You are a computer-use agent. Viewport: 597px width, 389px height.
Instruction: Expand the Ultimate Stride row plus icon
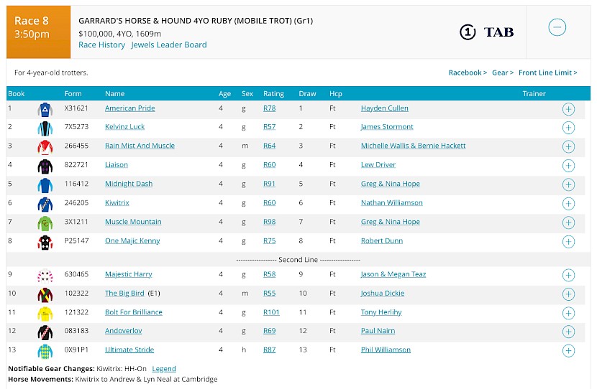pyautogui.click(x=568, y=351)
